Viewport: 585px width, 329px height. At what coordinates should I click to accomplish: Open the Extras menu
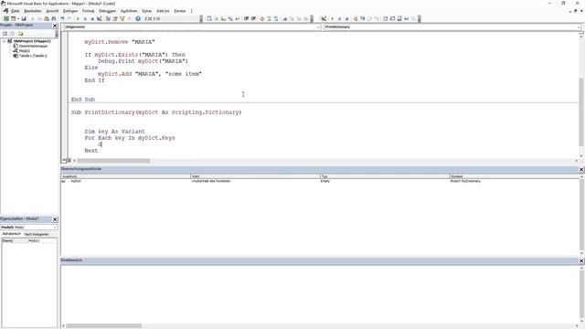tap(146, 11)
